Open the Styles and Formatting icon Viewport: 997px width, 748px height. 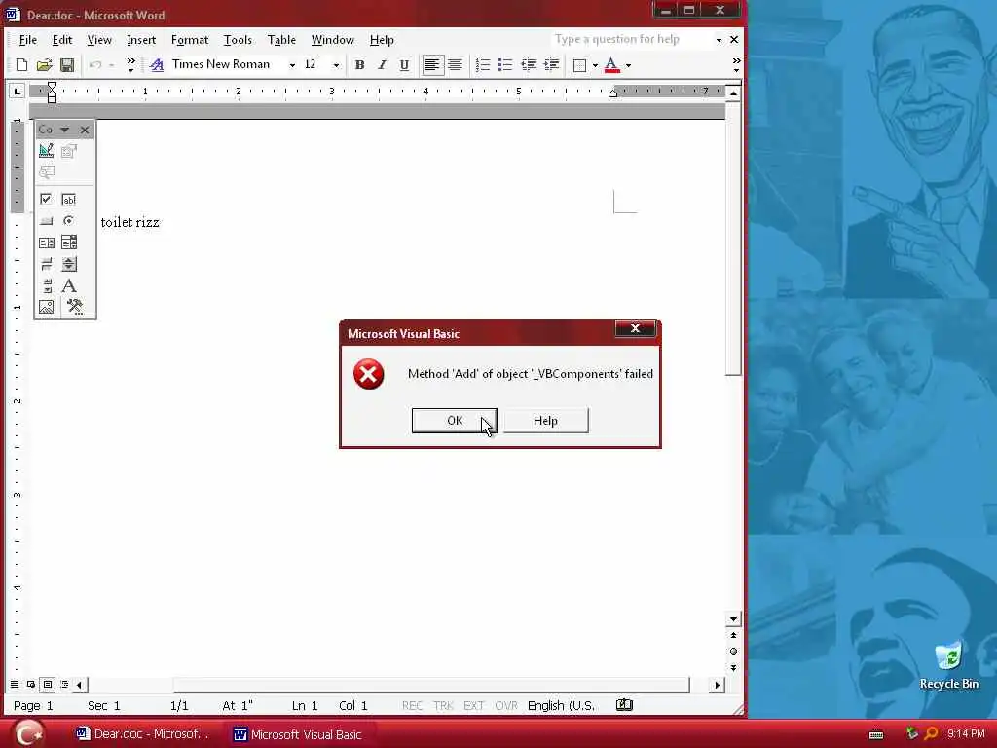click(157, 65)
